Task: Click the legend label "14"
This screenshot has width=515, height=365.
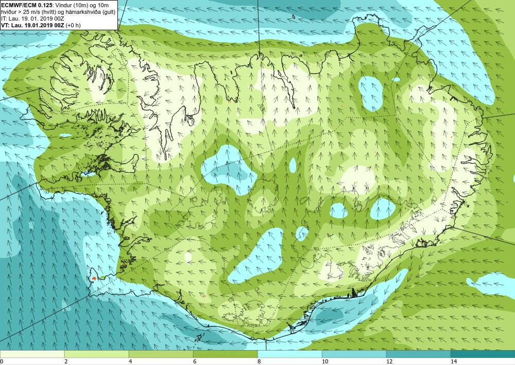Action: [454, 361]
